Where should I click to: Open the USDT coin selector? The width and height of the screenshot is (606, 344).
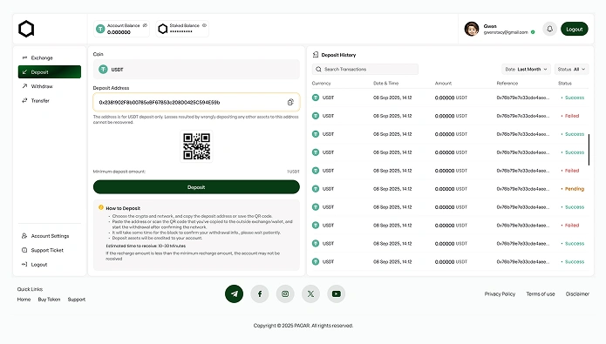(x=196, y=70)
